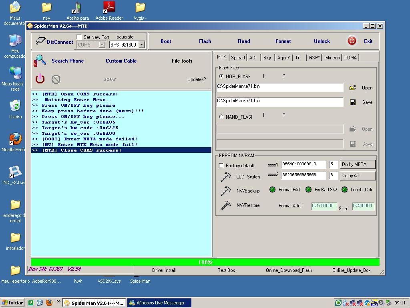Click the Fix Bad SW green indicator
Viewport: 410px width, 308px height.
click(x=309, y=190)
